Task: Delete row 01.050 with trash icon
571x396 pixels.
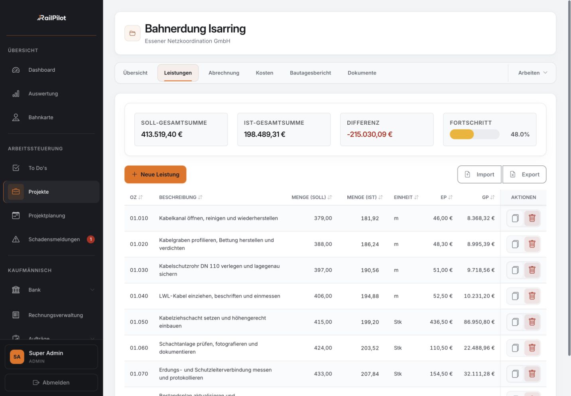Action: tap(532, 322)
